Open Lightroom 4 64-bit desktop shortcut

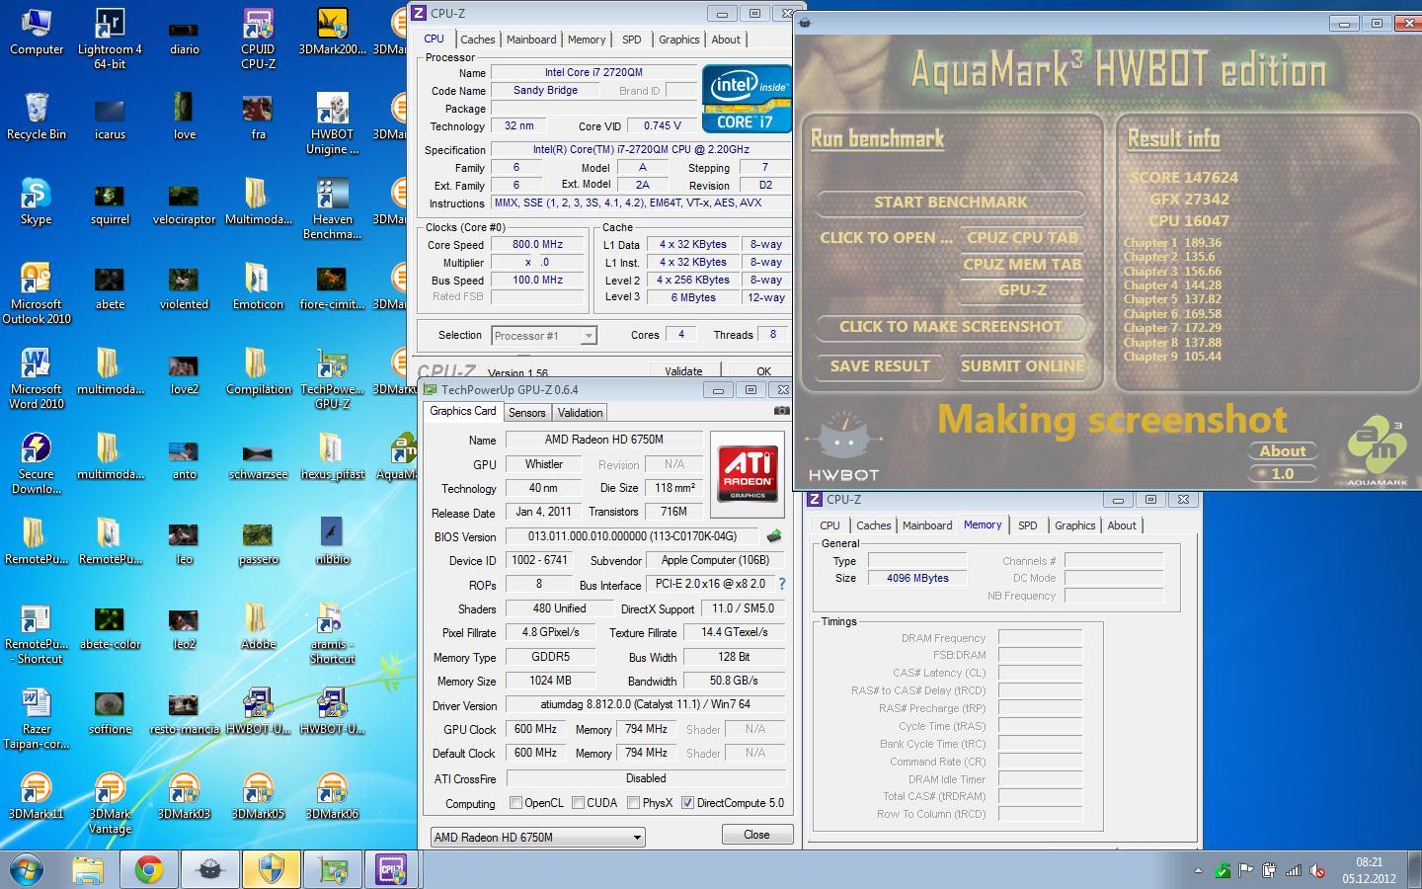[x=110, y=39]
